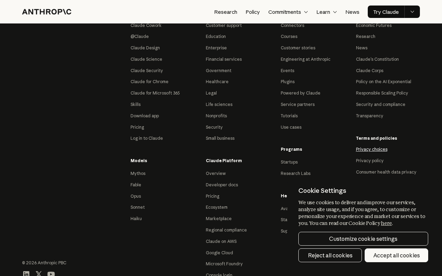Open the Skills footer link
Screen dimensions: 442x276
135,104
